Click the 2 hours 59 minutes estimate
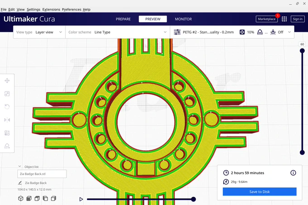This screenshot has width=308, height=205. (247, 173)
